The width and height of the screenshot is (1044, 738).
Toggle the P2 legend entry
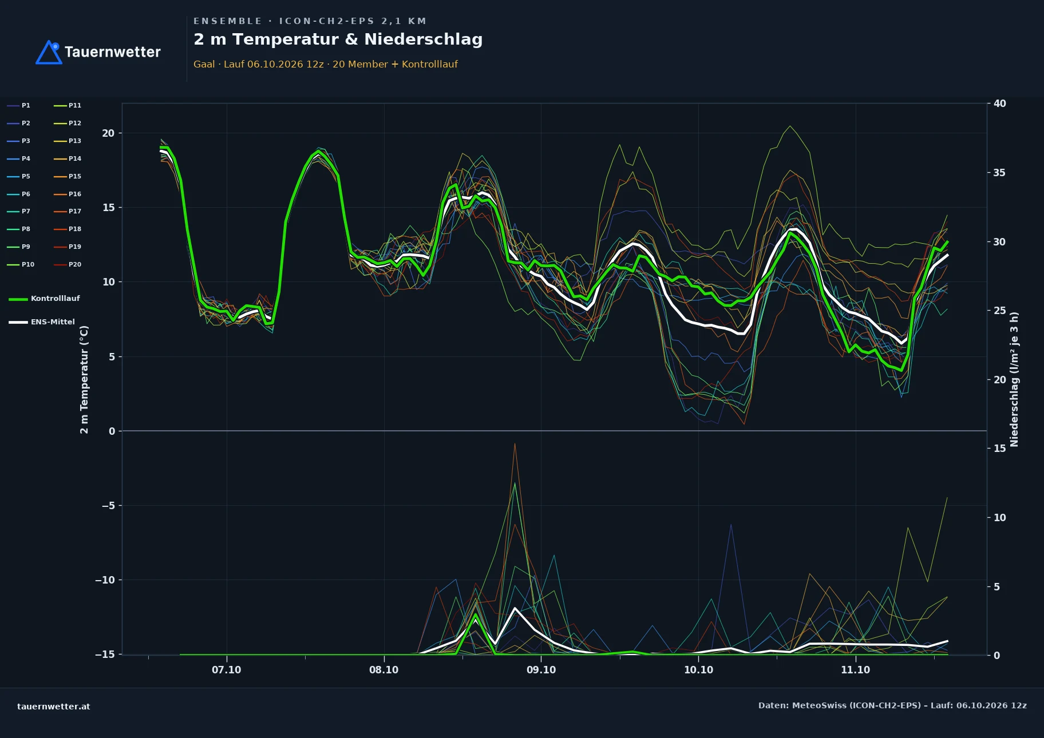19,123
